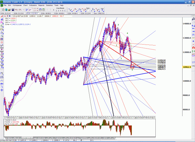Open the Stoch 4.3.10 indicator tab
This screenshot has width=195, height=142.
click(62, 138)
